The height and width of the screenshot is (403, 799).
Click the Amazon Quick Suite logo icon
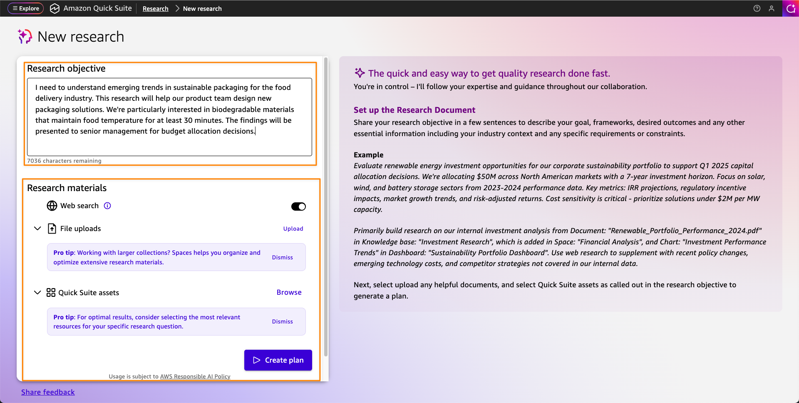point(55,8)
